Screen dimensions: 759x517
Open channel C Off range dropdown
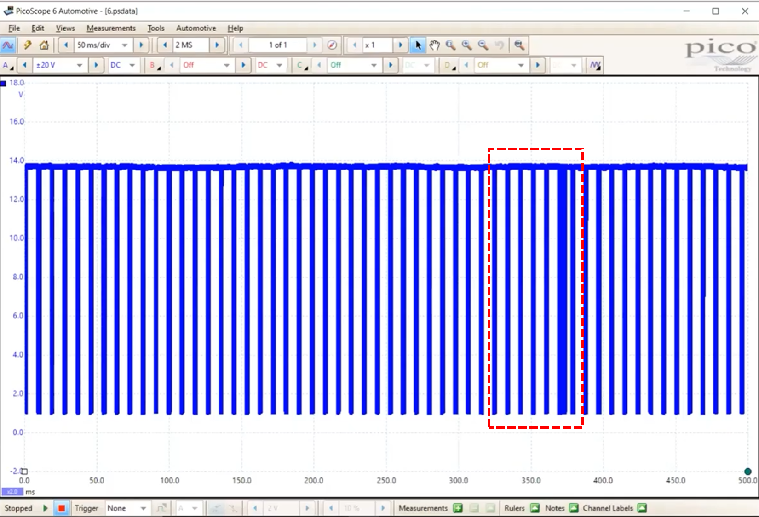[374, 65]
